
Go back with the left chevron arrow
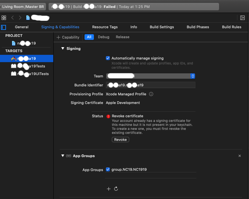pyautogui.click(x=13, y=18)
